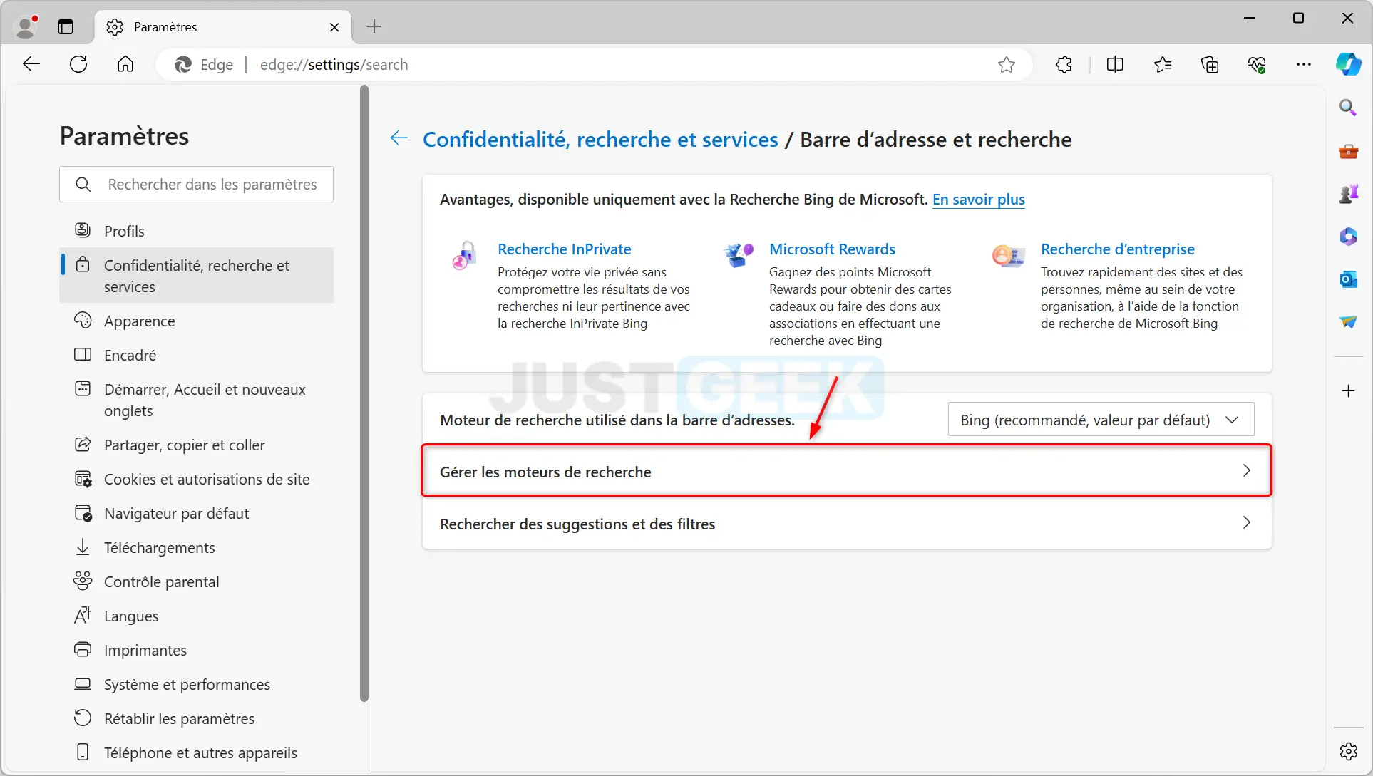Open Cookies et autorisations de site

196,479
